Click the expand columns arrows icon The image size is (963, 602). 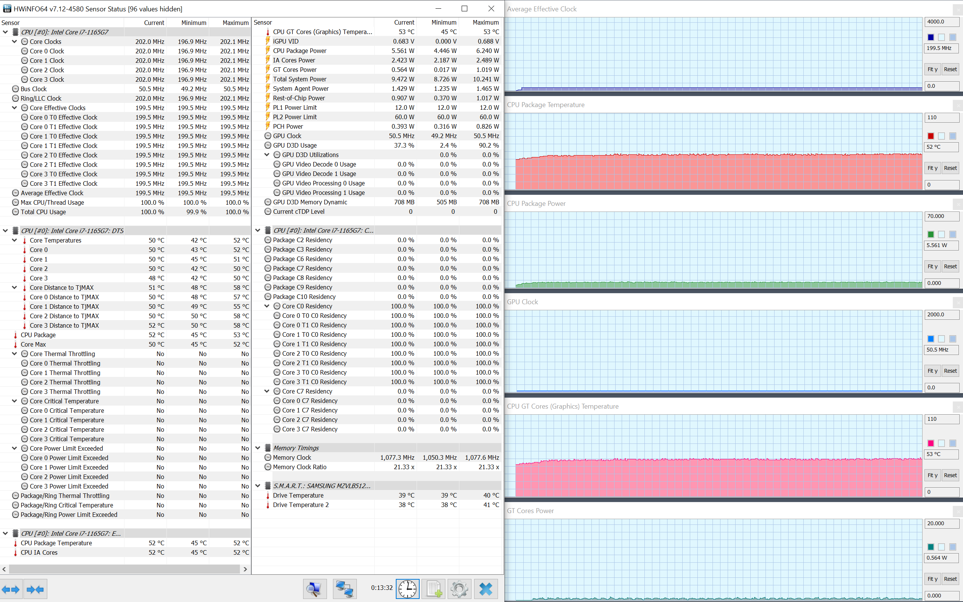click(x=11, y=589)
